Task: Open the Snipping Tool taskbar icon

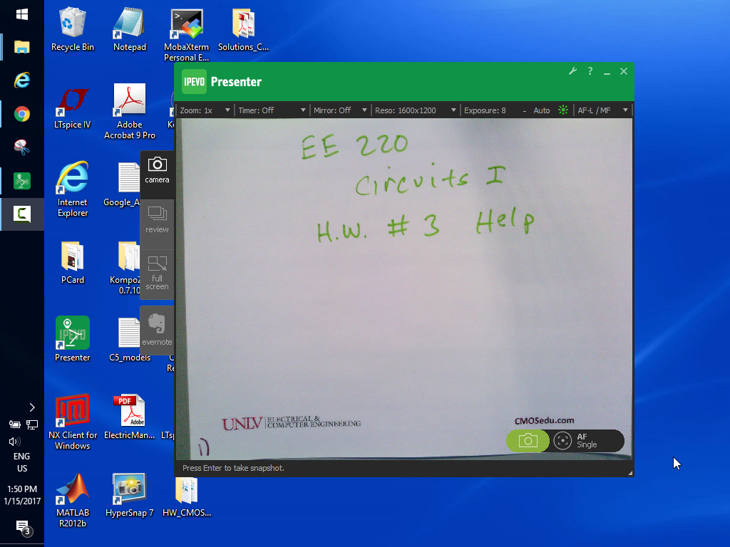Action: [x=22, y=147]
